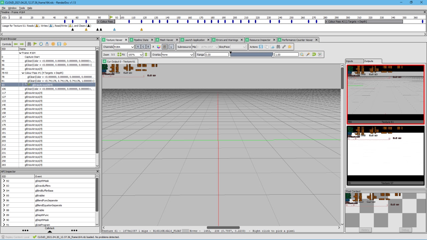Expand Colour Pass #2 in timeline
The height and width of the screenshot is (240, 427).
[364, 21]
